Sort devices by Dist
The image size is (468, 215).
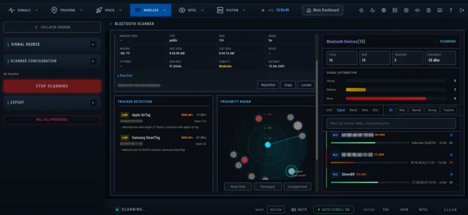coord(375,110)
